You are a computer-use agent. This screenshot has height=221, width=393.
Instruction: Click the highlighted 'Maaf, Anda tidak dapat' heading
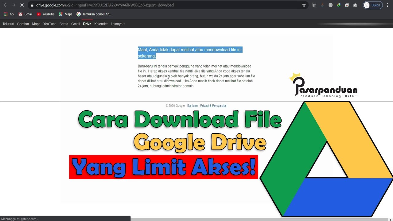coord(190,53)
